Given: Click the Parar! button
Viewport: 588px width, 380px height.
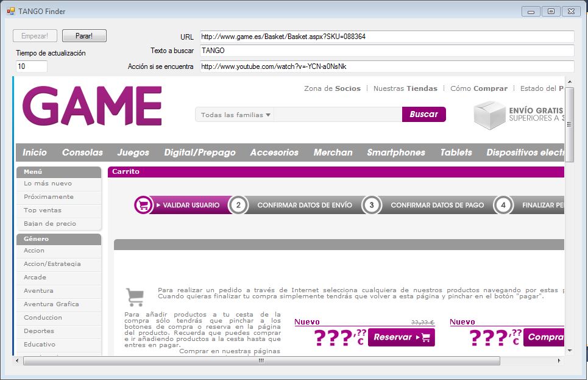Looking at the screenshot, I should tap(84, 35).
